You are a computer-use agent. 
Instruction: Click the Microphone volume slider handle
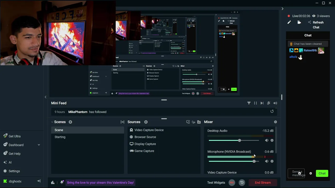254,161
